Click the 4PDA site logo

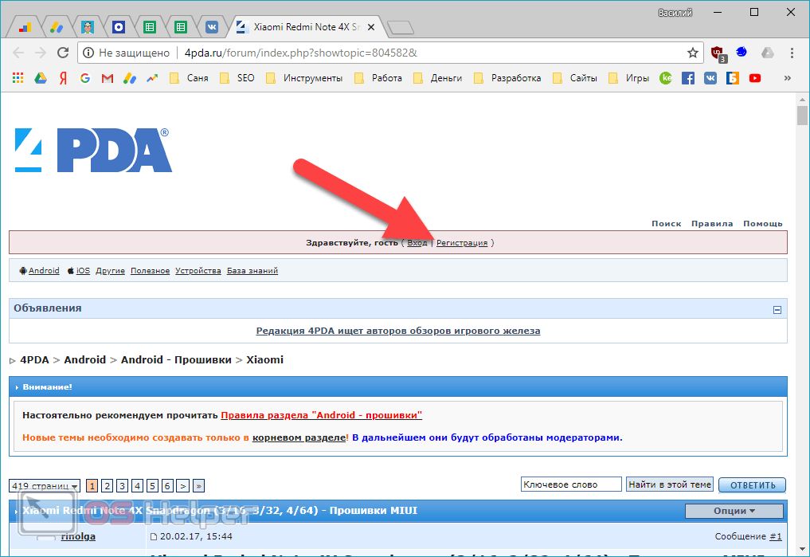pos(93,150)
